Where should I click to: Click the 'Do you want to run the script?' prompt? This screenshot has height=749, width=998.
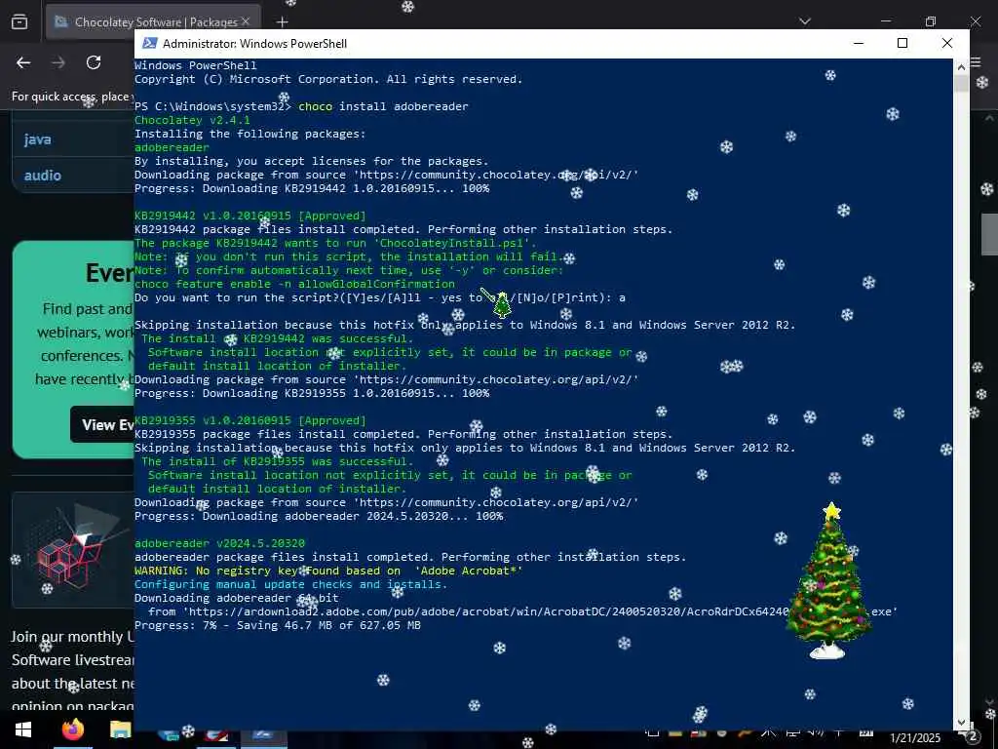(x=380, y=298)
